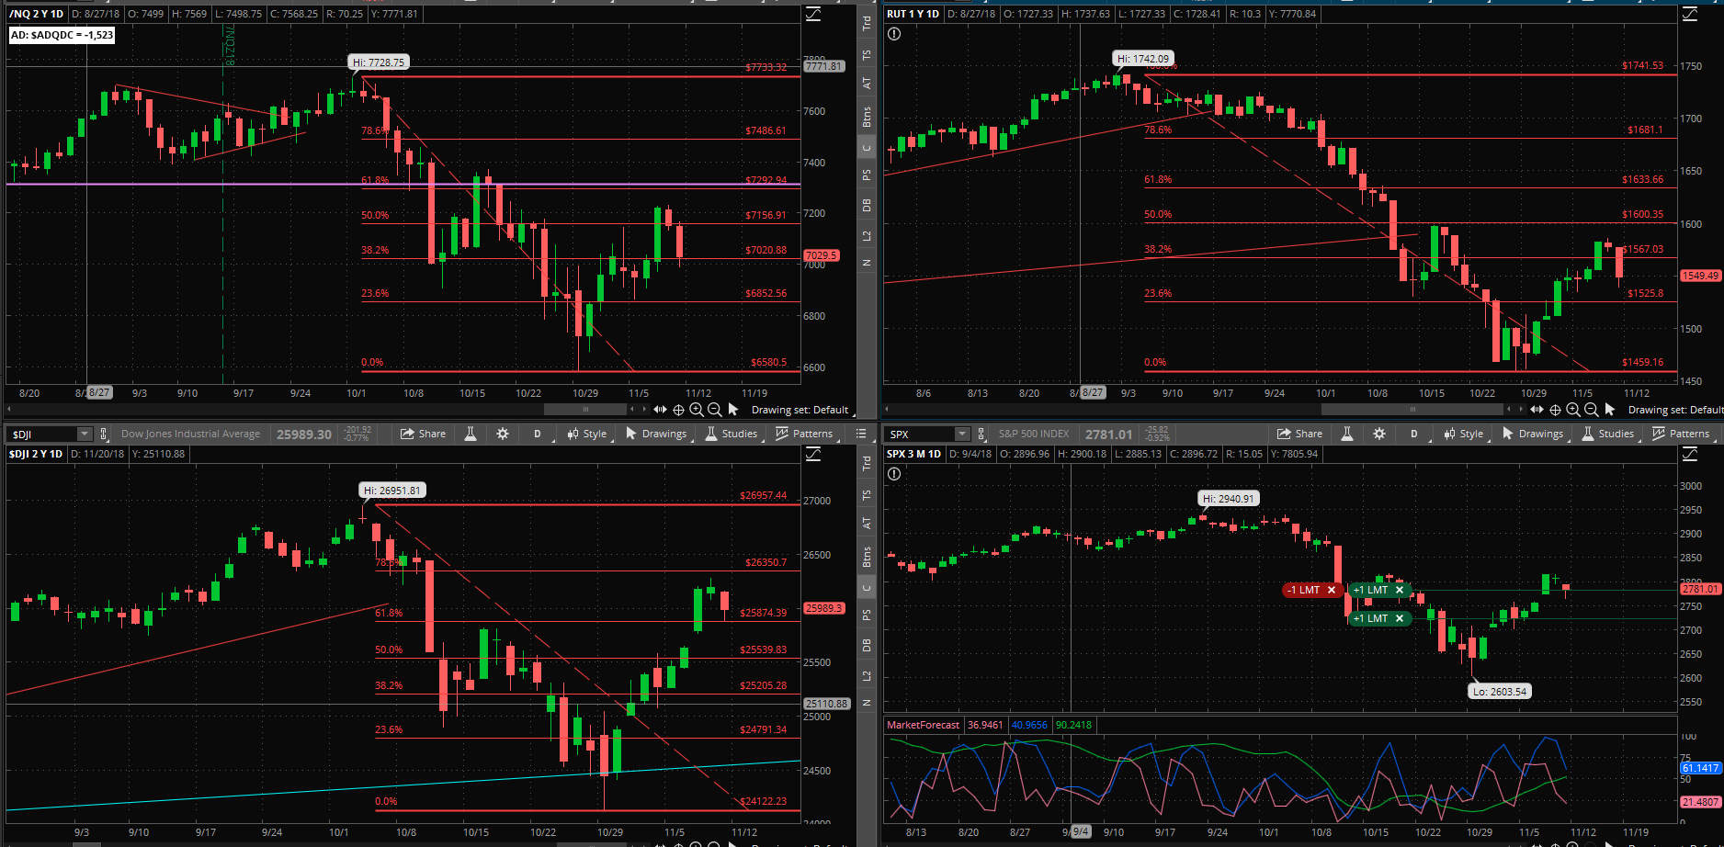Click the RUT chart scale settings icon

pos(1690,14)
